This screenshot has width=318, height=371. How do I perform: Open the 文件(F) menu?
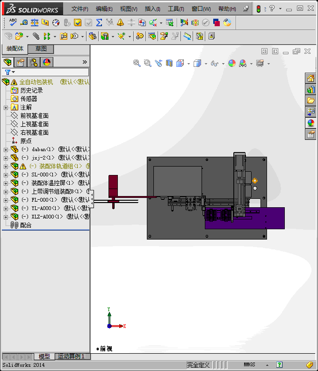pyautogui.click(x=79, y=9)
